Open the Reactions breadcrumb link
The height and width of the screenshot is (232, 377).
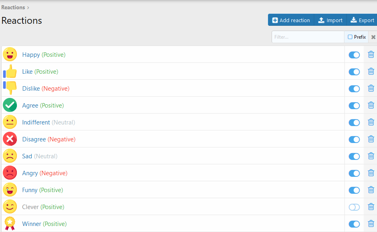tap(13, 8)
